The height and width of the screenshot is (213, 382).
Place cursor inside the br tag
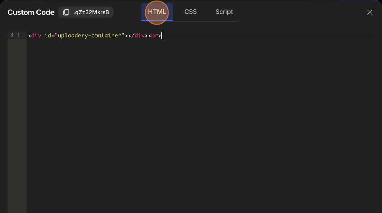click(x=155, y=35)
